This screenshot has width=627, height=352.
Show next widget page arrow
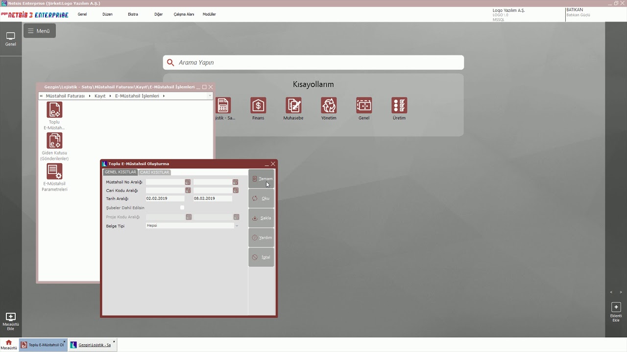click(x=621, y=292)
